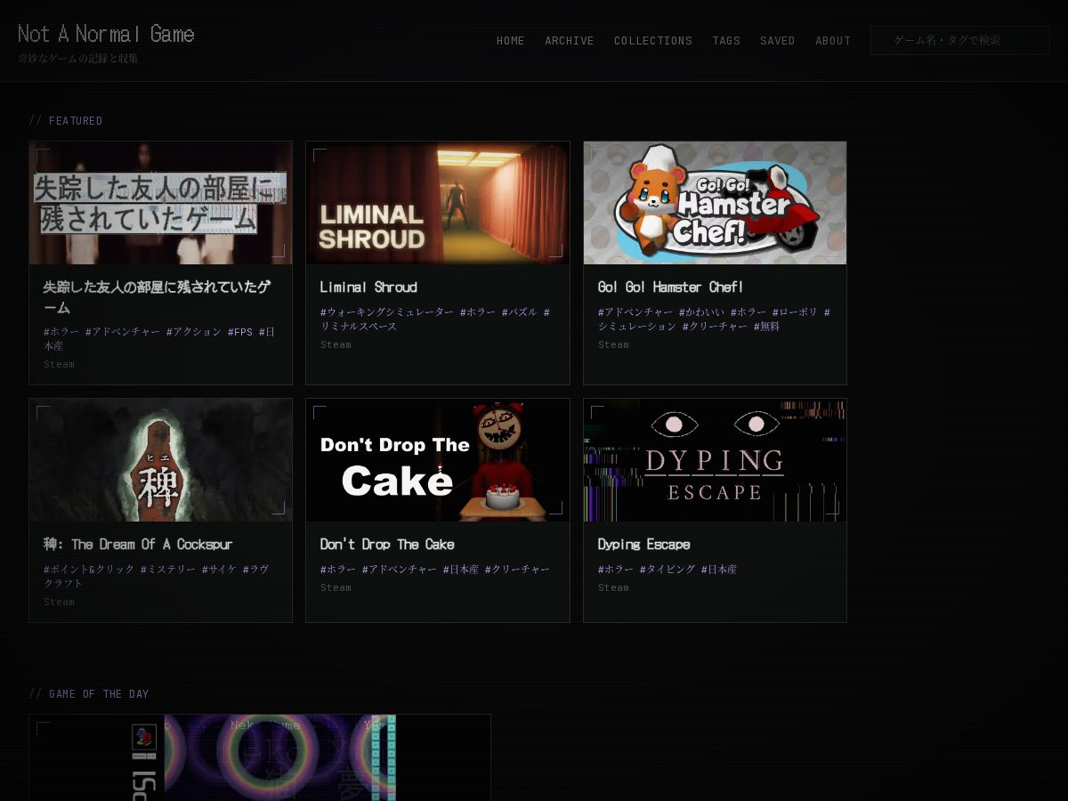
Task: Select #かわいい tag on Hamster Chef
Action: click(701, 312)
